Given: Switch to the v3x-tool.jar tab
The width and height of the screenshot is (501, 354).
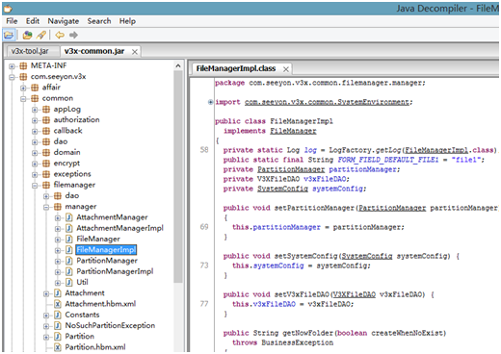Looking at the screenshot, I should pos(30,51).
